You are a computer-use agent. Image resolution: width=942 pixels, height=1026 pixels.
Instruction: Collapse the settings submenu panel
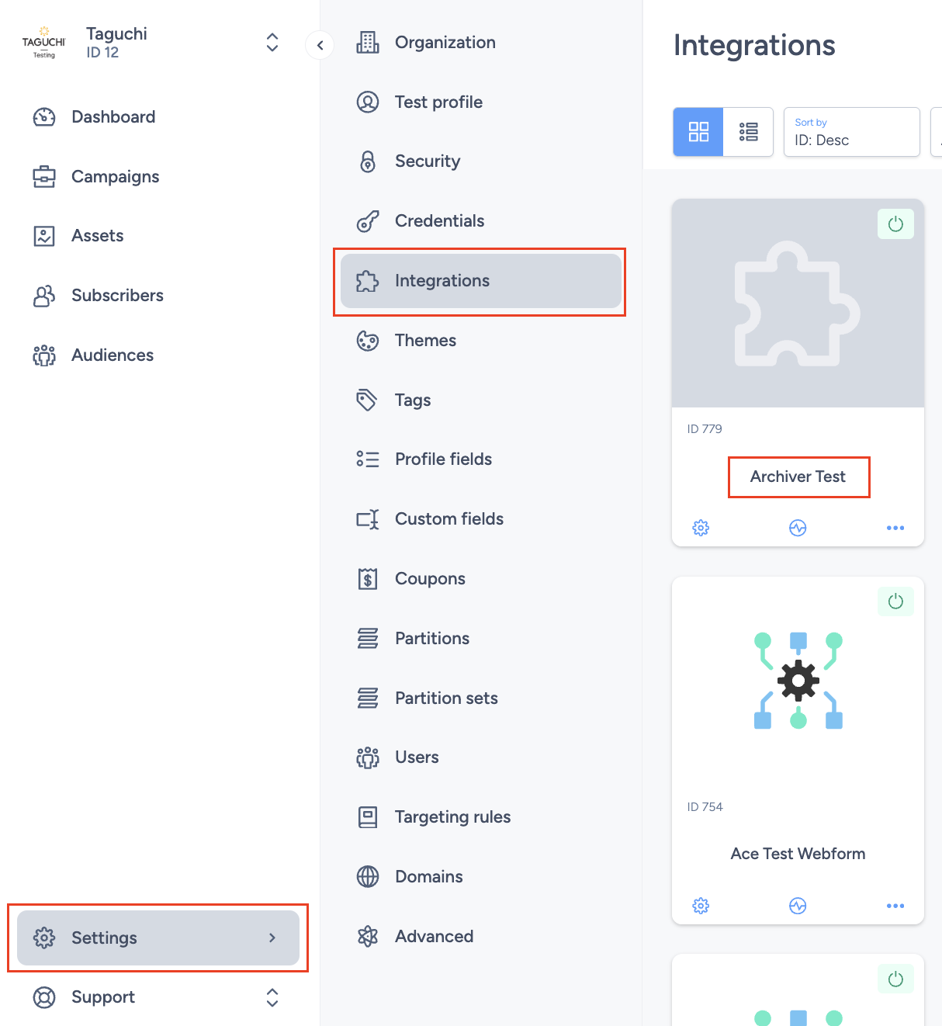[320, 45]
